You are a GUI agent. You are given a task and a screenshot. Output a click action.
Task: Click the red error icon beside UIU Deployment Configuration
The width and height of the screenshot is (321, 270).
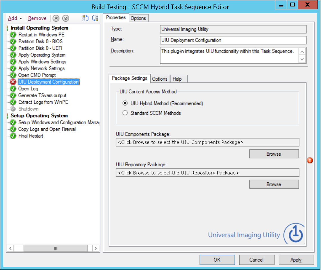[13, 82]
